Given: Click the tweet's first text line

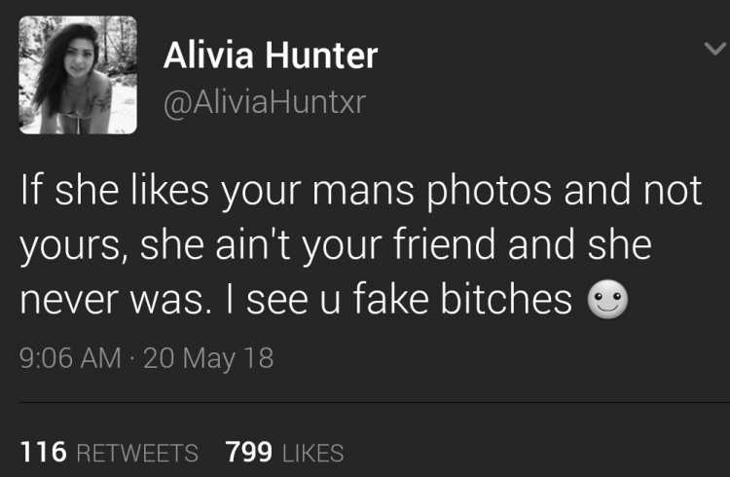Looking at the screenshot, I should [x=361, y=192].
